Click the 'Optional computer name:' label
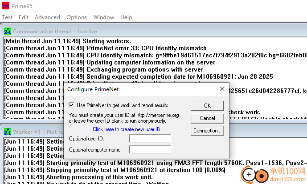 95,150
